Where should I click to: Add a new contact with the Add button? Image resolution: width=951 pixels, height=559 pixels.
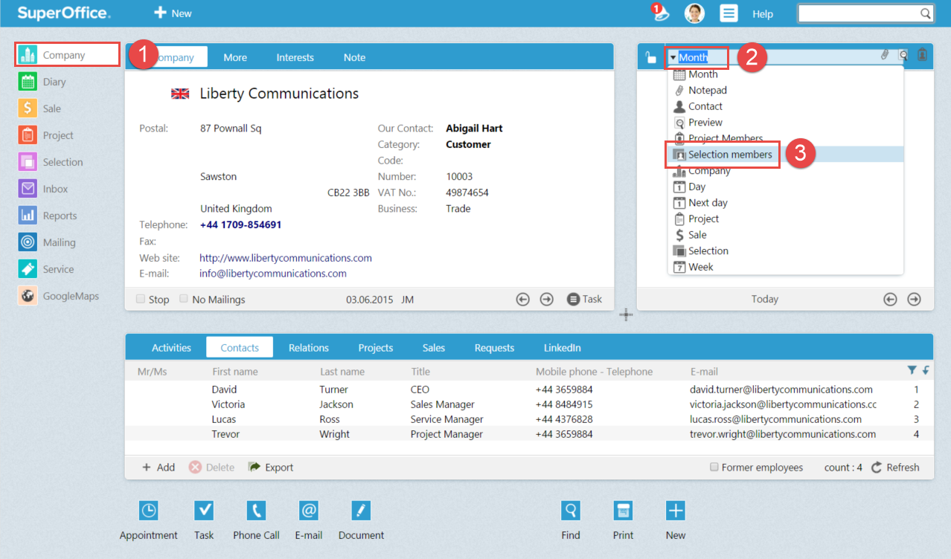[x=158, y=468]
